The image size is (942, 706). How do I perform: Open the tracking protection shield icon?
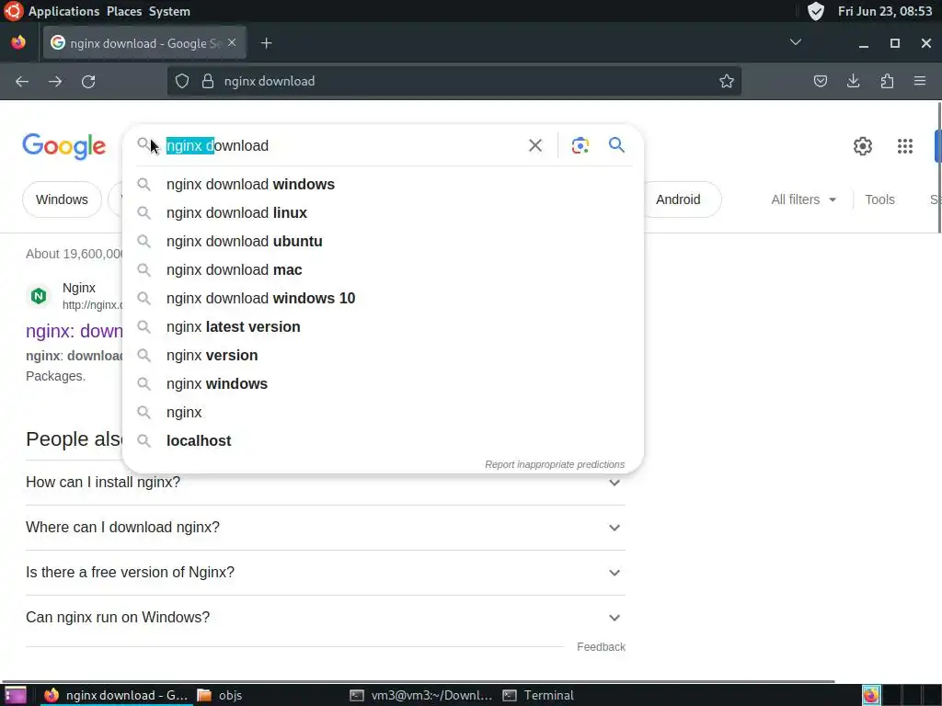click(182, 81)
